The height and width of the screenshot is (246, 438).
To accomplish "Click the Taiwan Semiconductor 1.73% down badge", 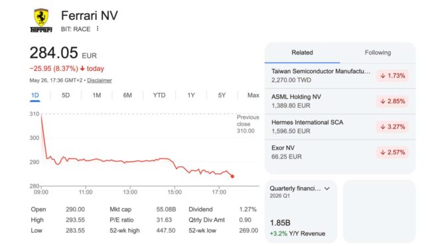I will (392, 76).
